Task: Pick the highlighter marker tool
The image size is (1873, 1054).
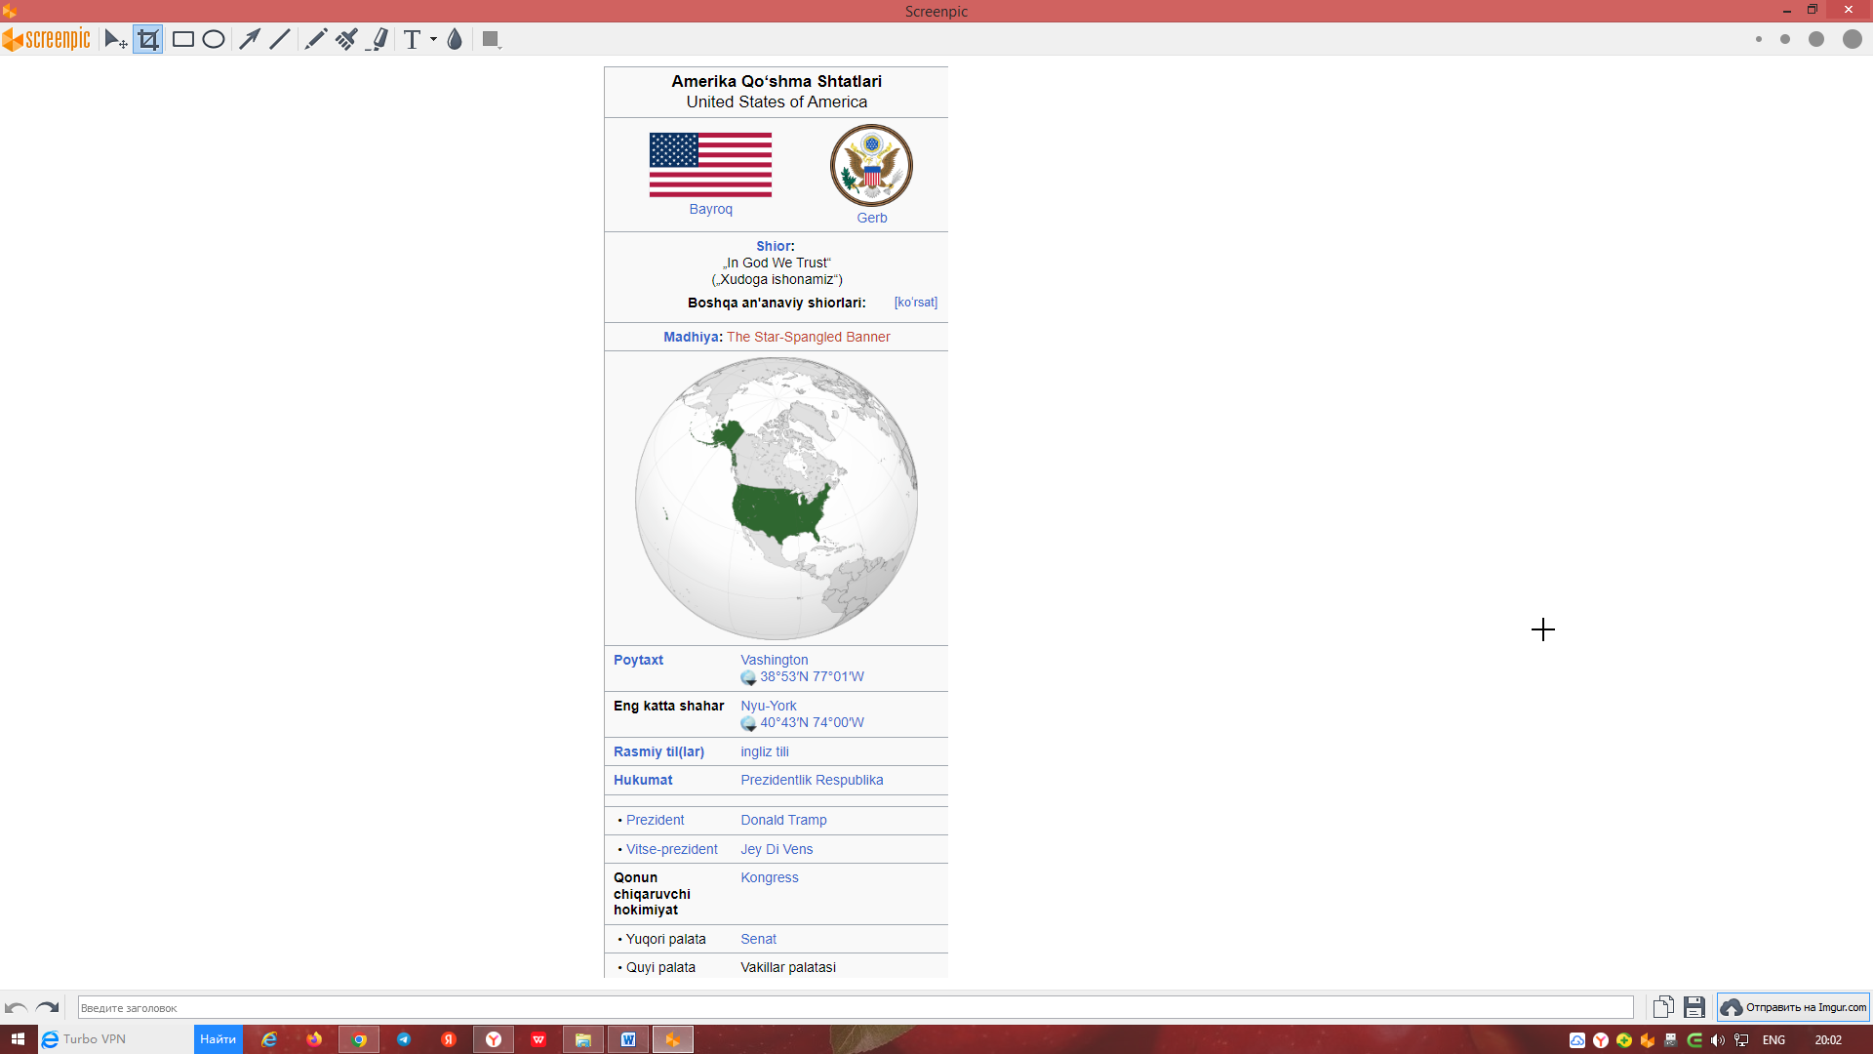Action: click(x=379, y=40)
